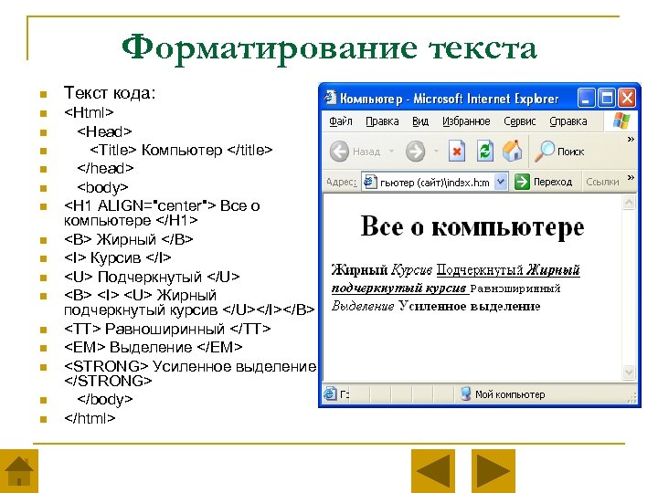Click the Ссылки toolbar label
Screen dimensions: 658x493
(x=602, y=182)
